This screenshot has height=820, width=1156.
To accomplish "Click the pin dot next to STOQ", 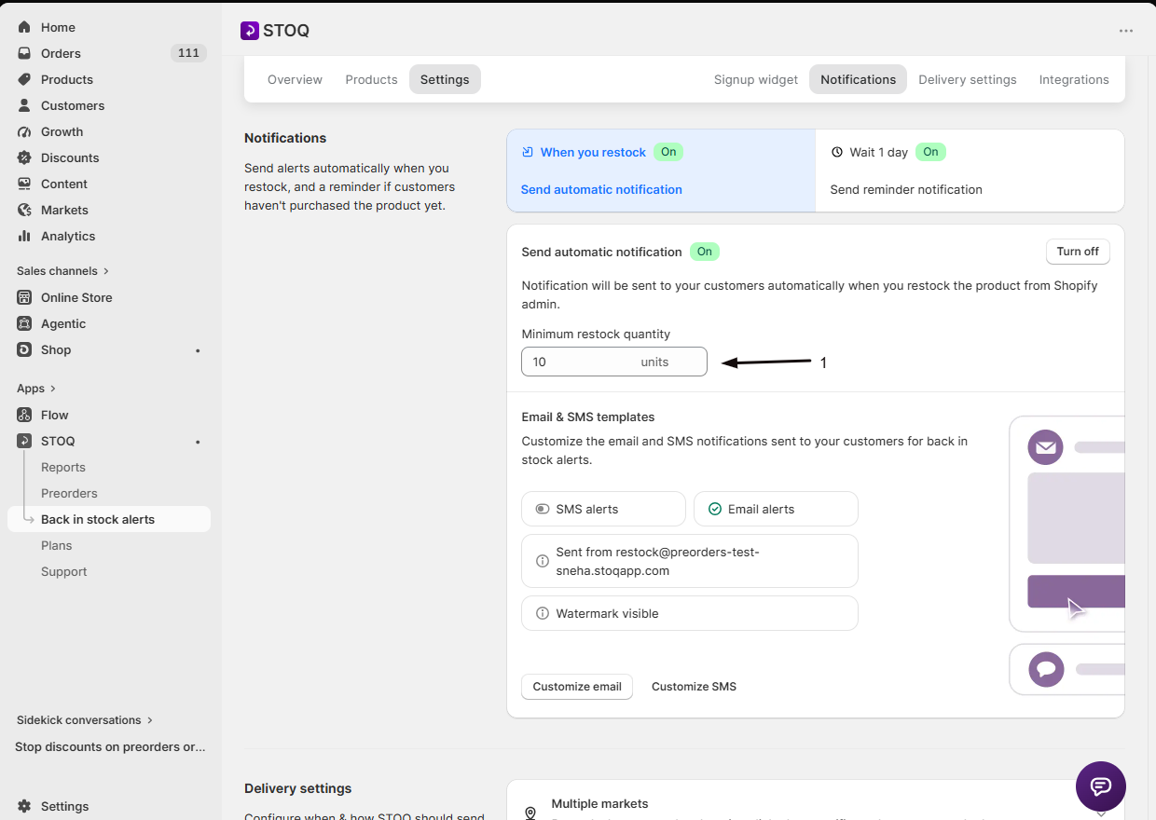I will 198,442.
